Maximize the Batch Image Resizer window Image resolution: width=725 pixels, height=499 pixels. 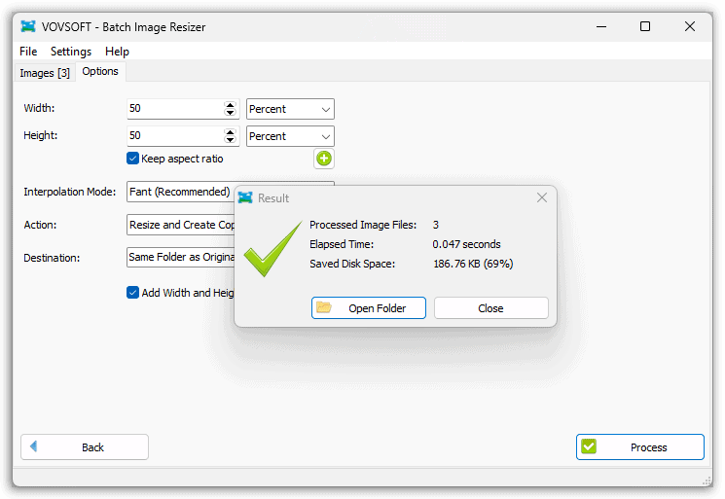coord(645,27)
